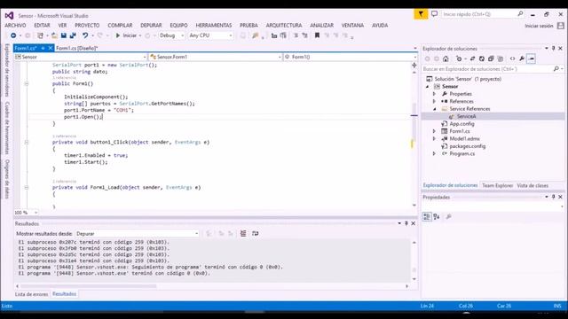Image resolution: width=568 pixels, height=319 pixels.
Task: Open the Team Explorer tab
Action: point(497,185)
